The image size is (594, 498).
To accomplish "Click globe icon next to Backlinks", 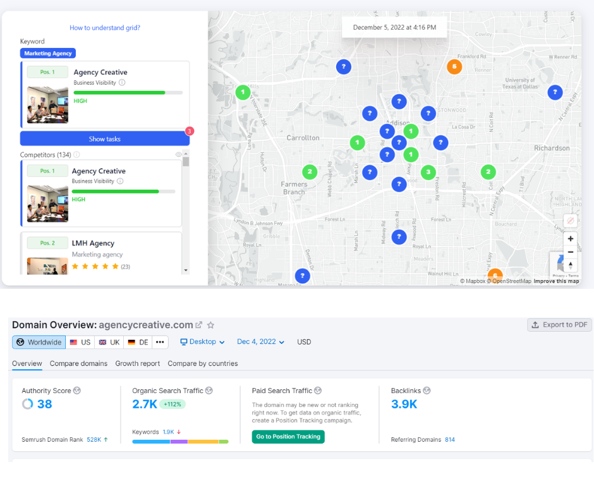I will point(427,391).
